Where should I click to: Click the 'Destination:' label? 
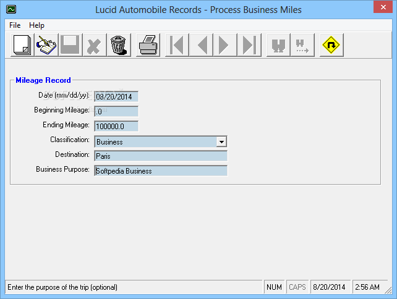pos(72,154)
